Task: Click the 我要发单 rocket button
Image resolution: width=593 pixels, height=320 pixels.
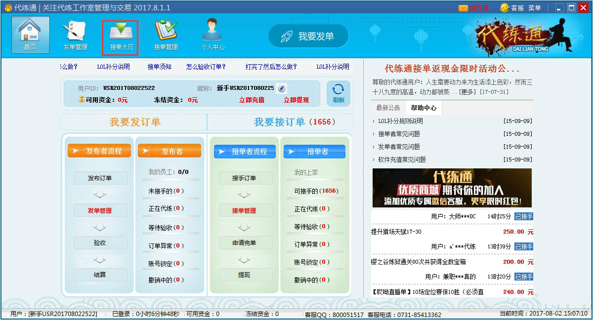Action: (308, 35)
